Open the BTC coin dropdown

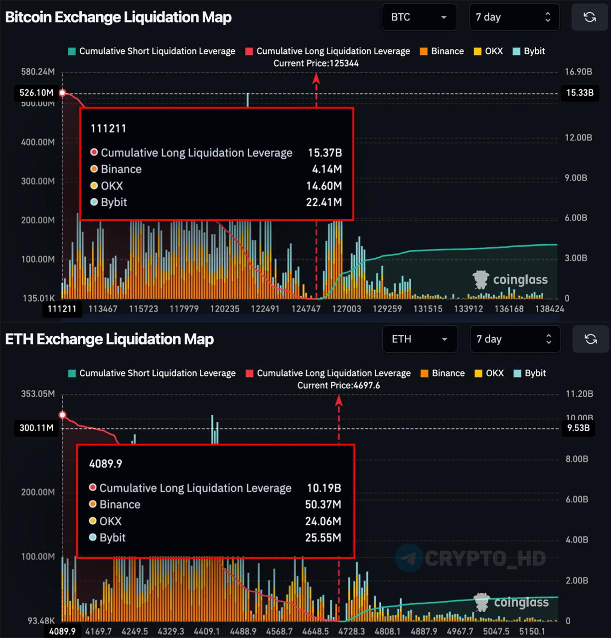point(419,17)
